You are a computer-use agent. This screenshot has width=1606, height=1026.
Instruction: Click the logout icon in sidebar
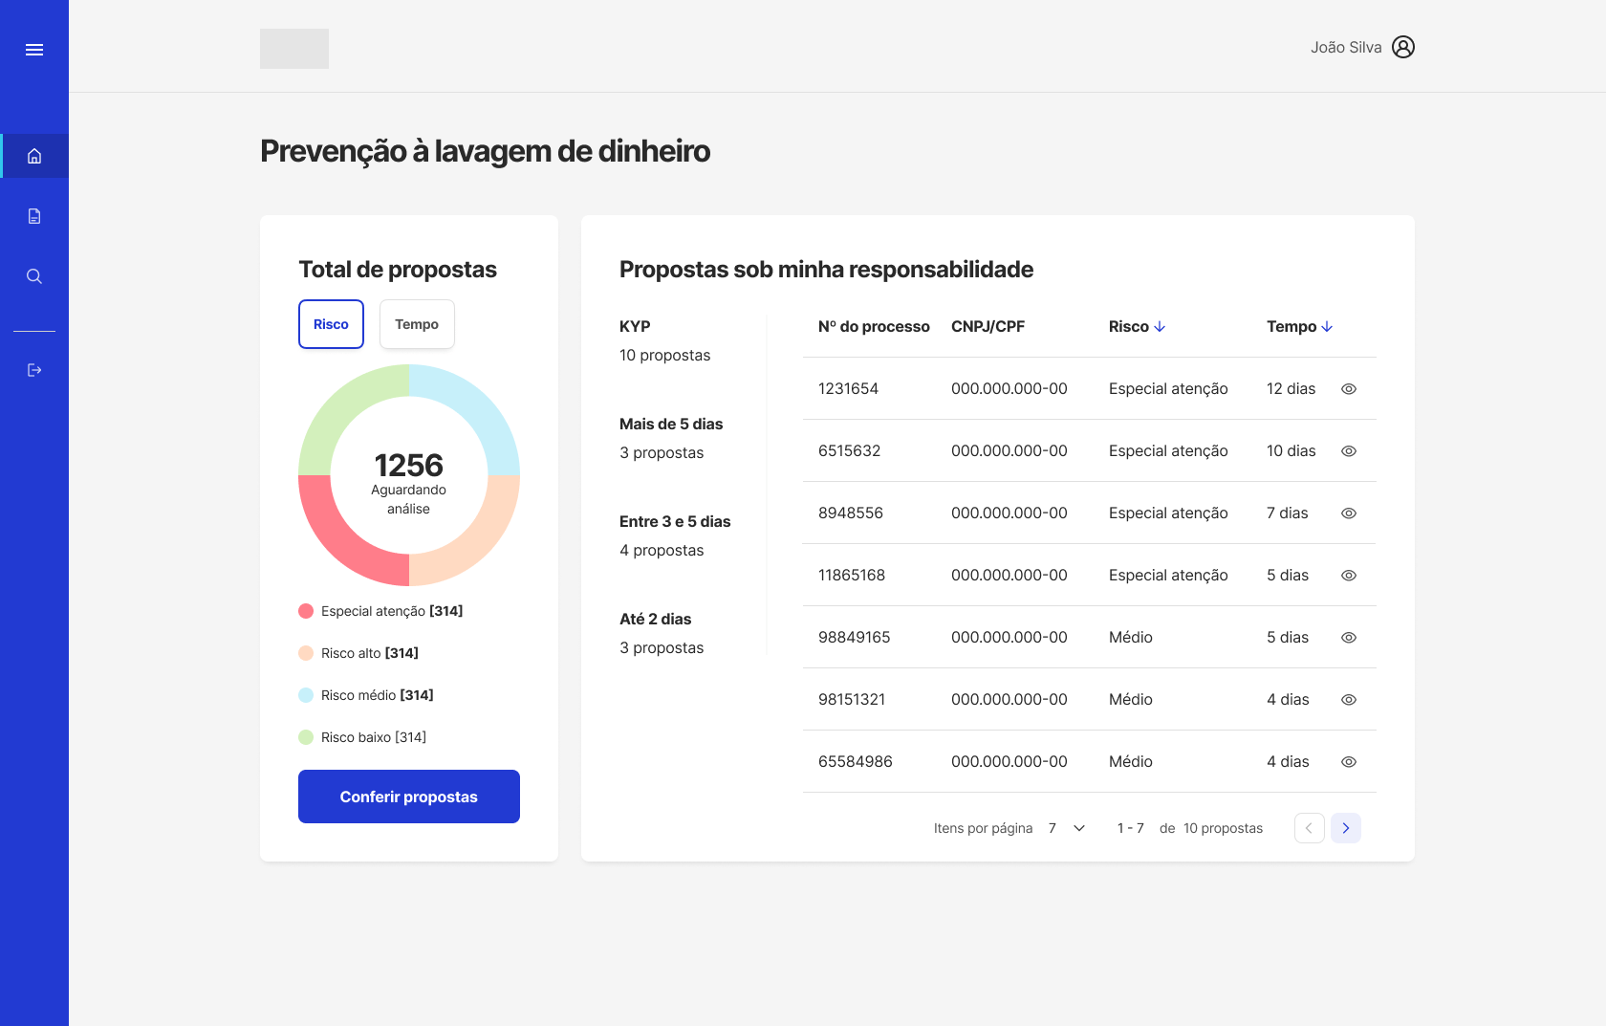(x=34, y=370)
